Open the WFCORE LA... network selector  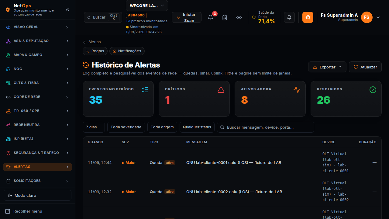point(147,5)
